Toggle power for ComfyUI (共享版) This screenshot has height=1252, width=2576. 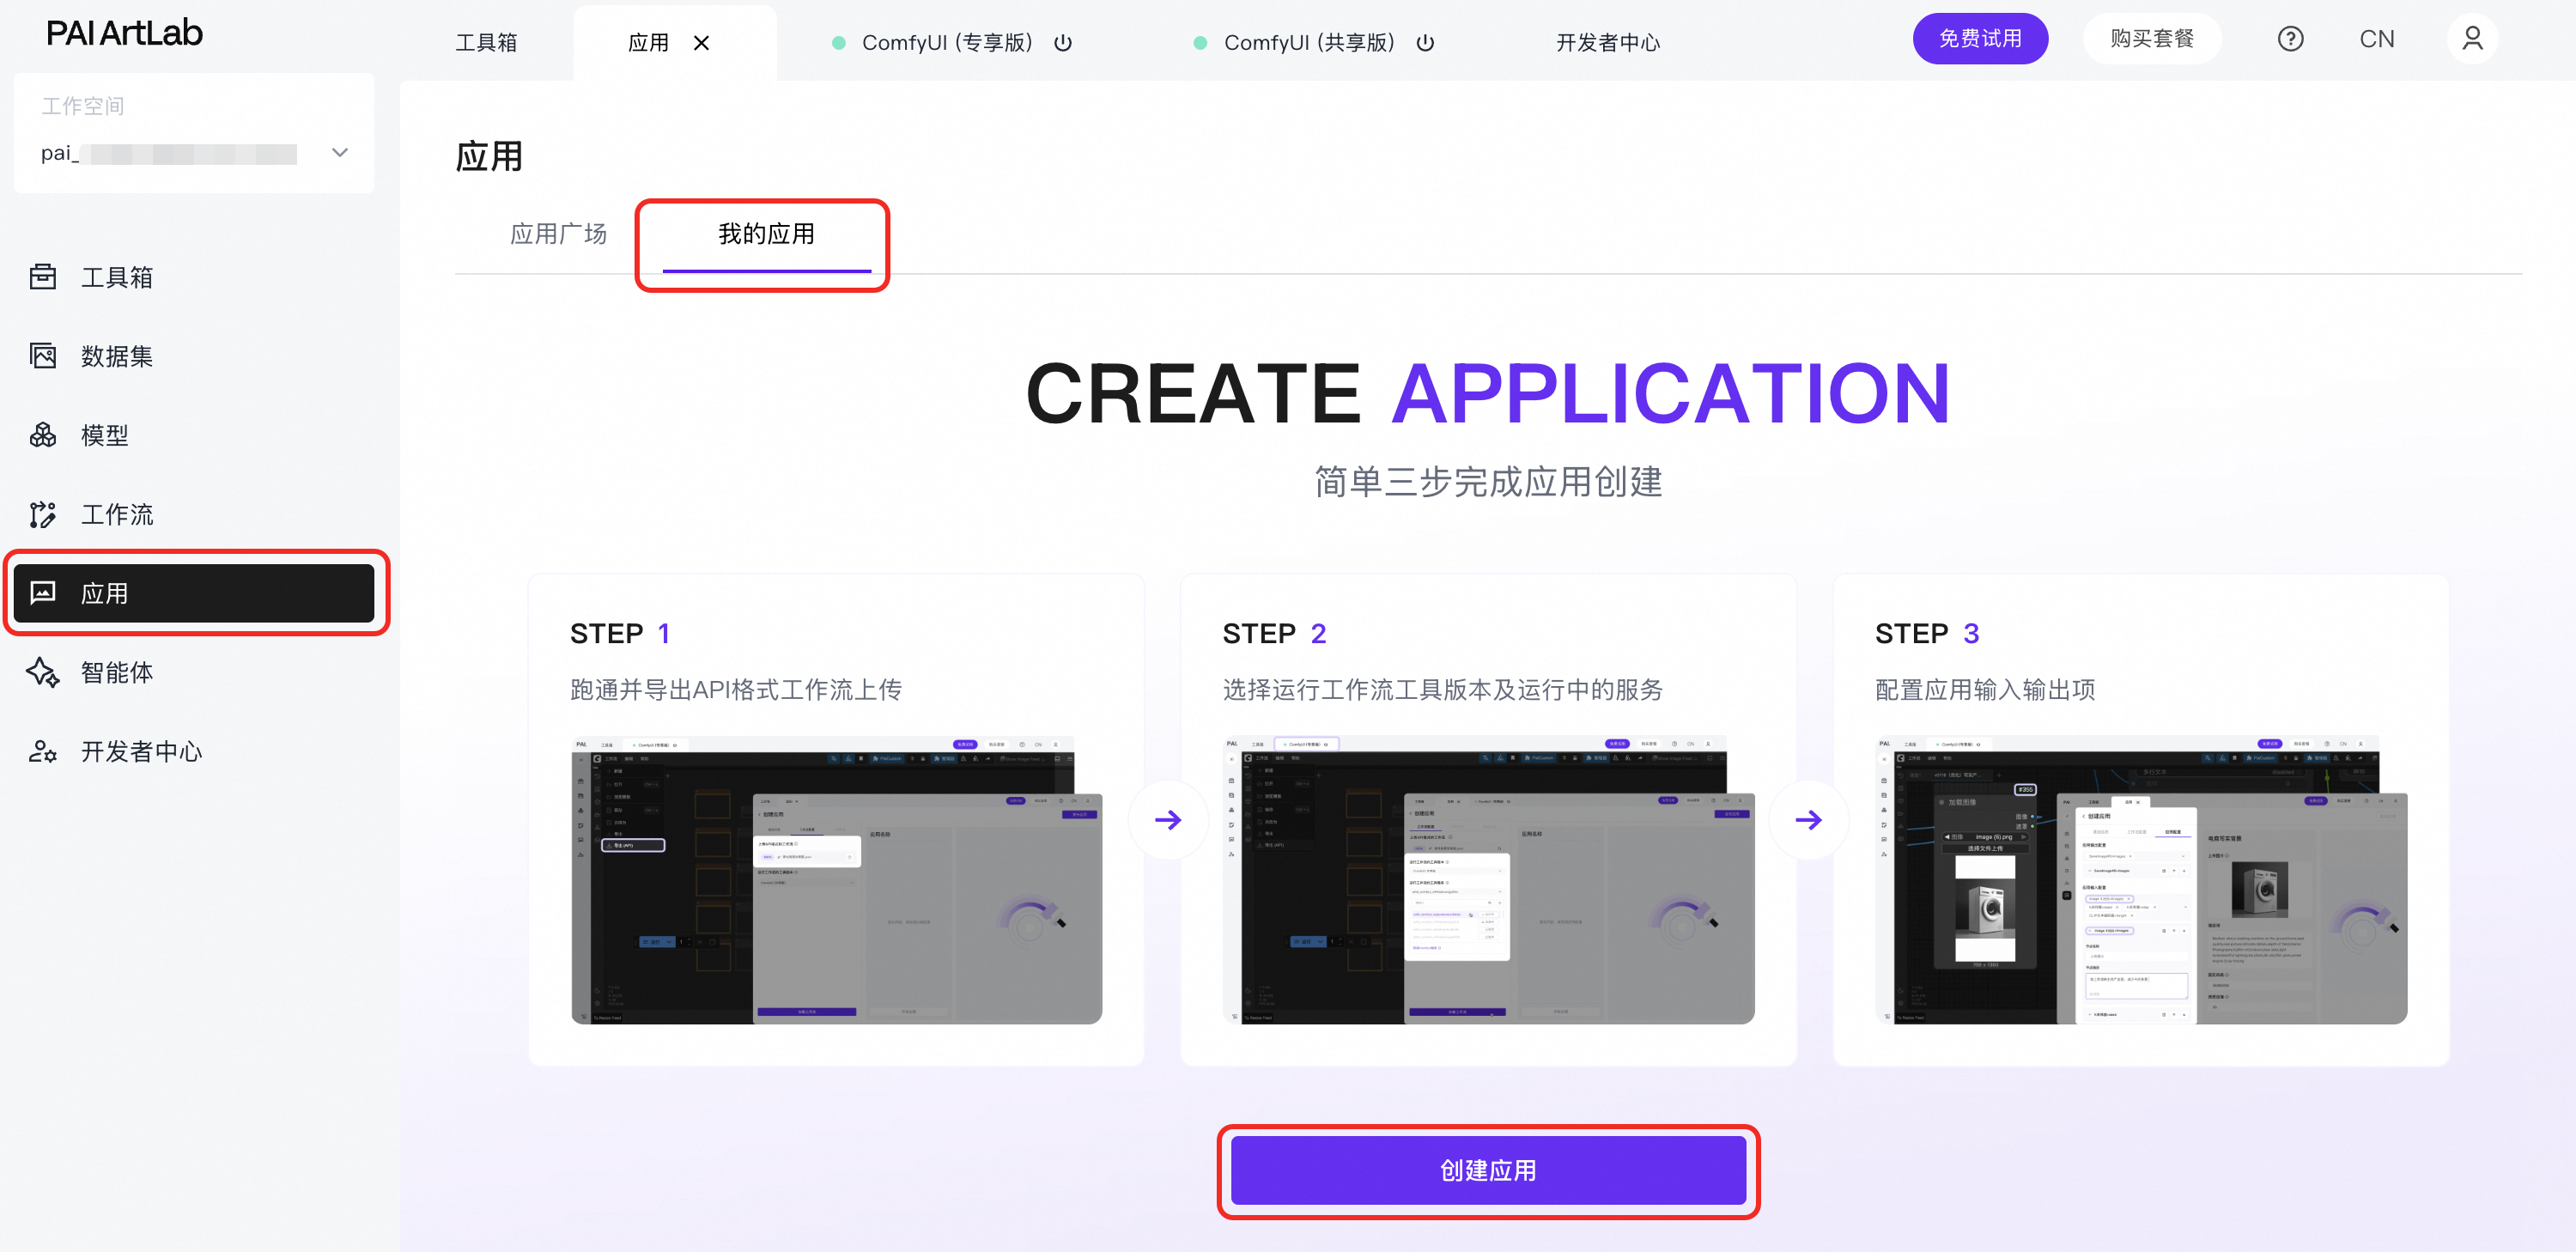(1425, 43)
